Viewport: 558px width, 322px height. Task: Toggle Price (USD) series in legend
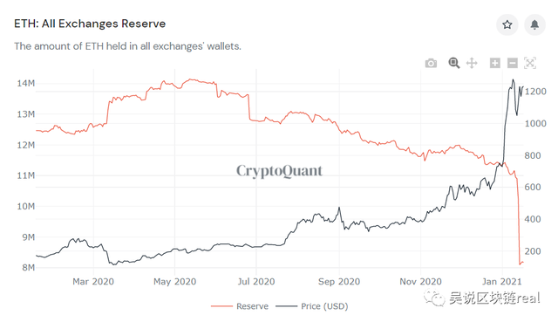(x=324, y=306)
